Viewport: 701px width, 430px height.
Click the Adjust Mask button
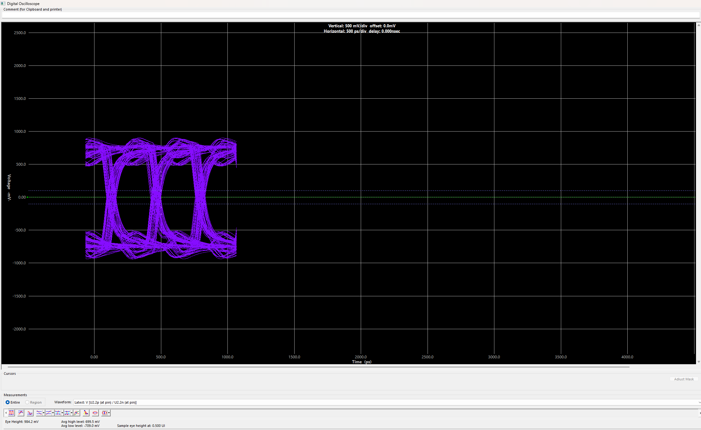(684, 379)
